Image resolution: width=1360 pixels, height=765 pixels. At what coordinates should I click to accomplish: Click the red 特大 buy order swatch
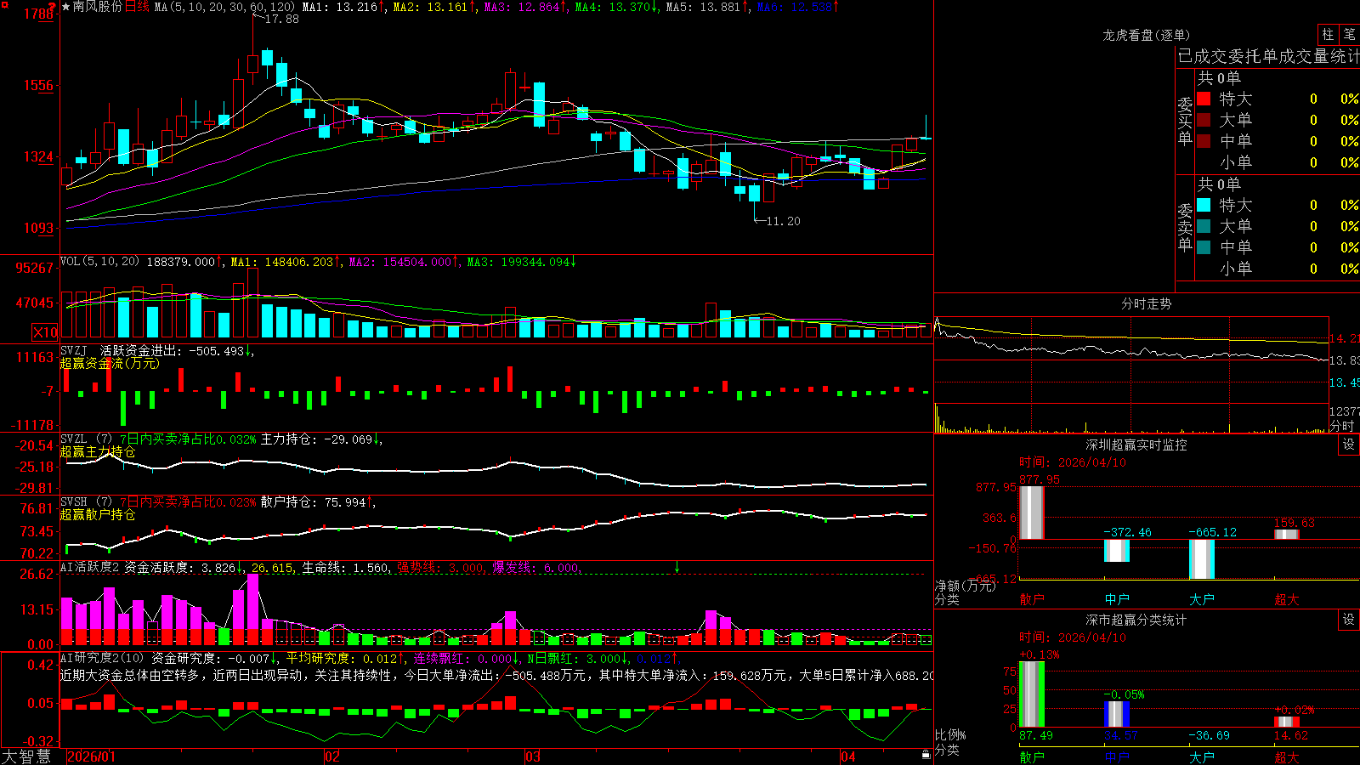click(x=1204, y=99)
